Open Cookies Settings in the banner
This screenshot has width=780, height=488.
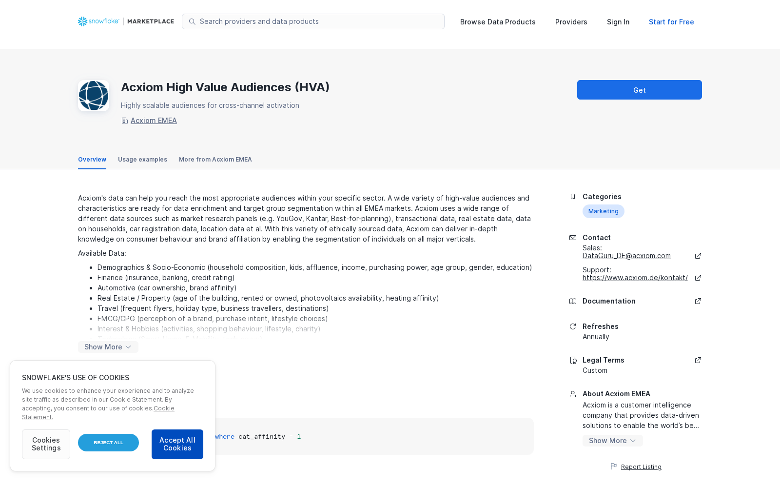click(46, 444)
